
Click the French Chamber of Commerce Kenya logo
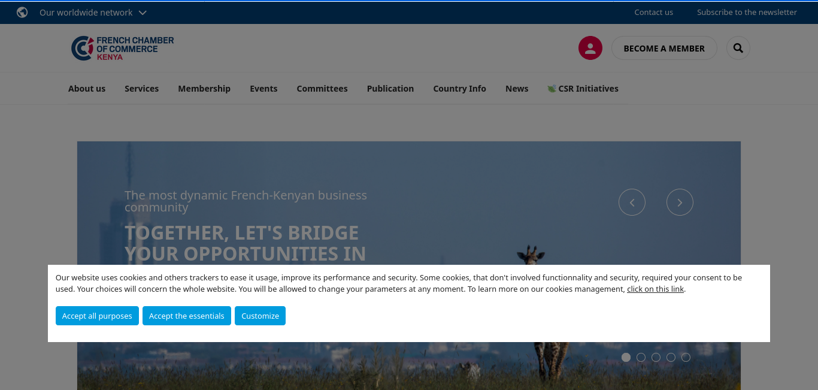pyautogui.click(x=122, y=48)
